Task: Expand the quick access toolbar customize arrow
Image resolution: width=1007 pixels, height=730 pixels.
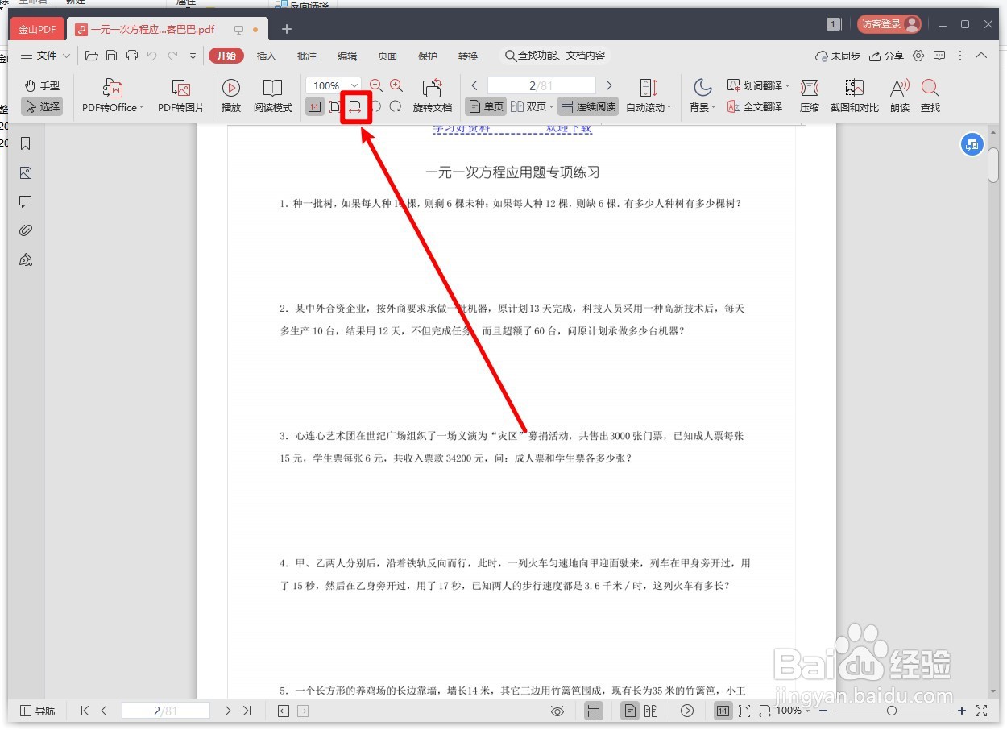Action: (193, 56)
